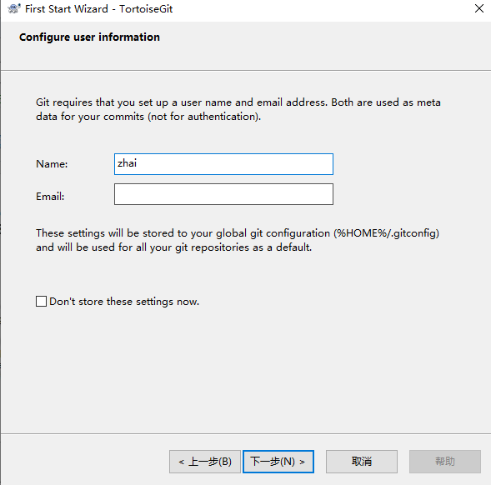This screenshot has height=485, width=491.
Task: Click inside the empty Email field
Action: coord(223,194)
